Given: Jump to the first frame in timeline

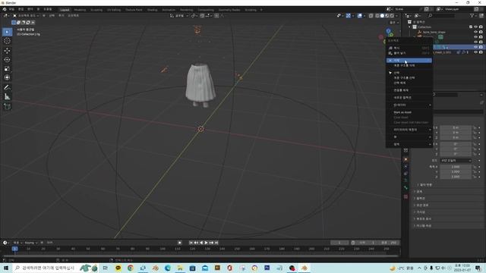Looking at the screenshot, I should tap(191, 243).
